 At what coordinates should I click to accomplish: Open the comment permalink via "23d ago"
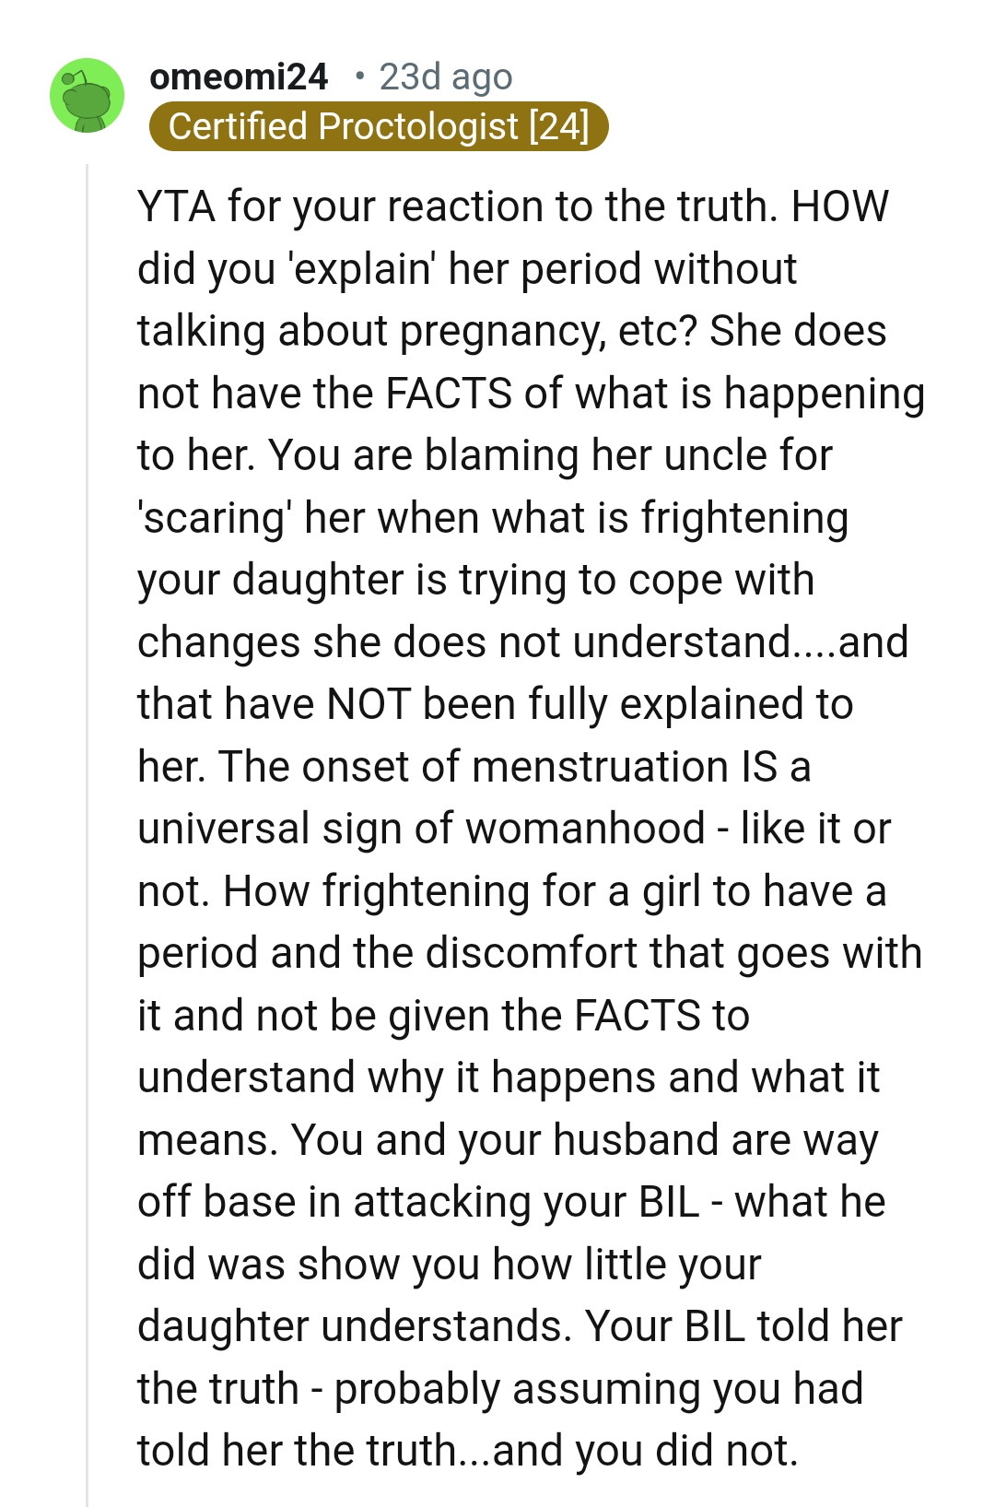point(445,77)
